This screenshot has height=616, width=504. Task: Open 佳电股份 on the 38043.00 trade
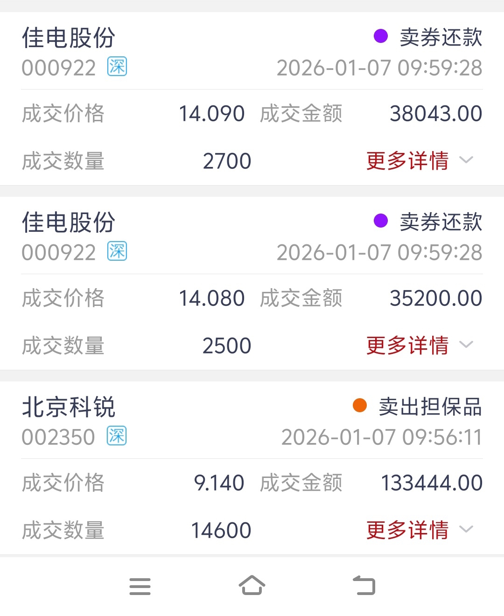(69, 38)
